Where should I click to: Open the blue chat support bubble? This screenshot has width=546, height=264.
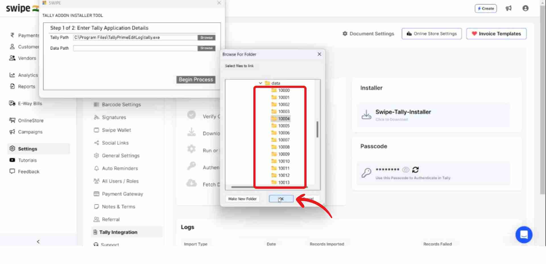click(x=524, y=234)
